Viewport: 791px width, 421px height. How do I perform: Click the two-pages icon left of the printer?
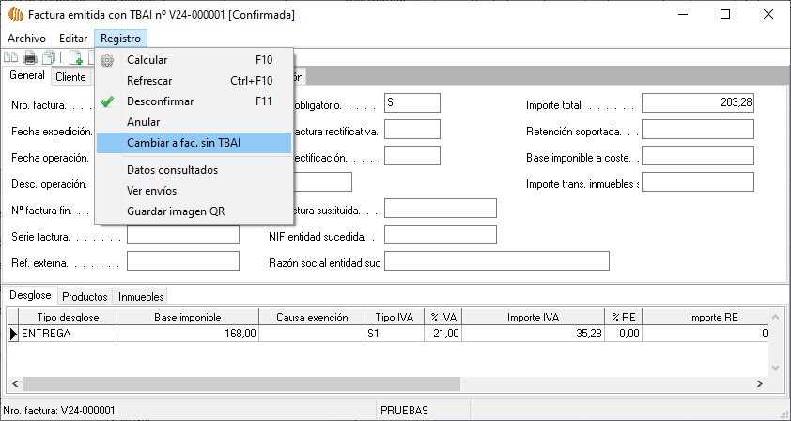point(12,59)
